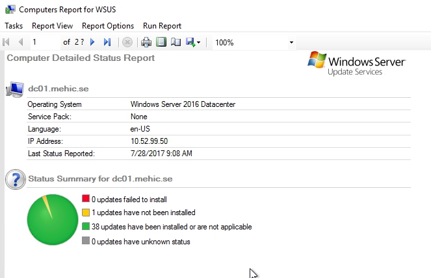Image resolution: width=431 pixels, height=278 pixels.
Task: Stop report rendering
Action: pos(127,42)
